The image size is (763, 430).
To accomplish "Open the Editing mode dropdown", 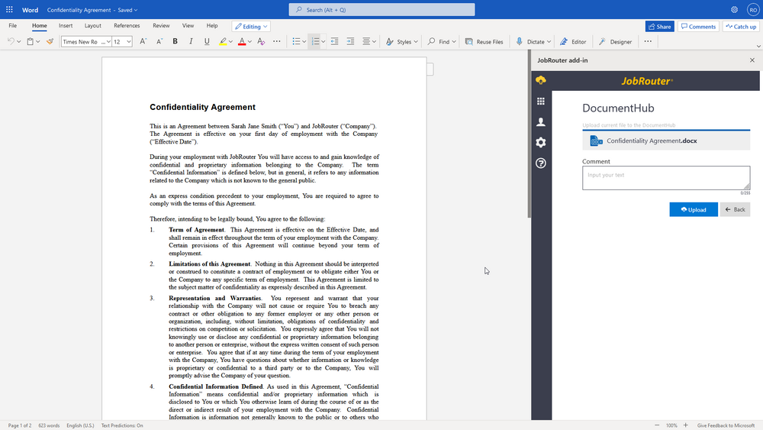I will tap(251, 26).
